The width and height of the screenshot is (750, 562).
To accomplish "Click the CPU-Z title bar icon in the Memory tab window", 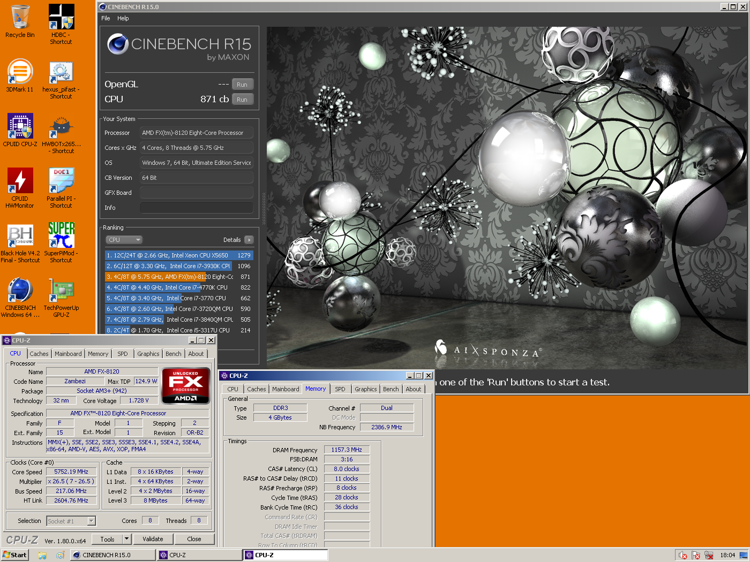I will 224,376.
